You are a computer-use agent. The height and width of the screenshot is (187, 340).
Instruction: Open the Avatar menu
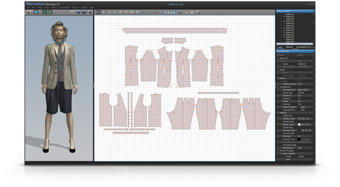(x=46, y=8)
